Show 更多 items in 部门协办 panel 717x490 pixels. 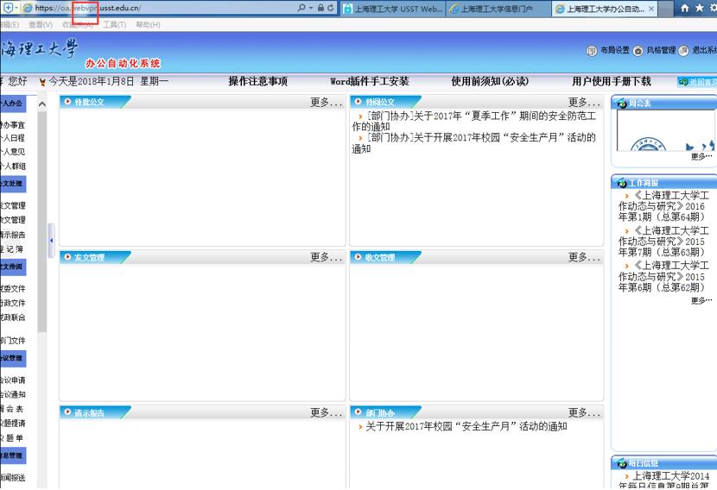[584, 412]
